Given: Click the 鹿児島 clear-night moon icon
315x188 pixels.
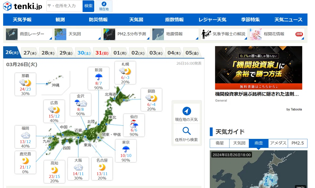Looking at the screenshot, I should tap(25, 161).
